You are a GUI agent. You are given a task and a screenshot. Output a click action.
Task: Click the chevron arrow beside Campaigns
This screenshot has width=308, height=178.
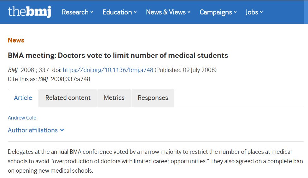(235, 13)
